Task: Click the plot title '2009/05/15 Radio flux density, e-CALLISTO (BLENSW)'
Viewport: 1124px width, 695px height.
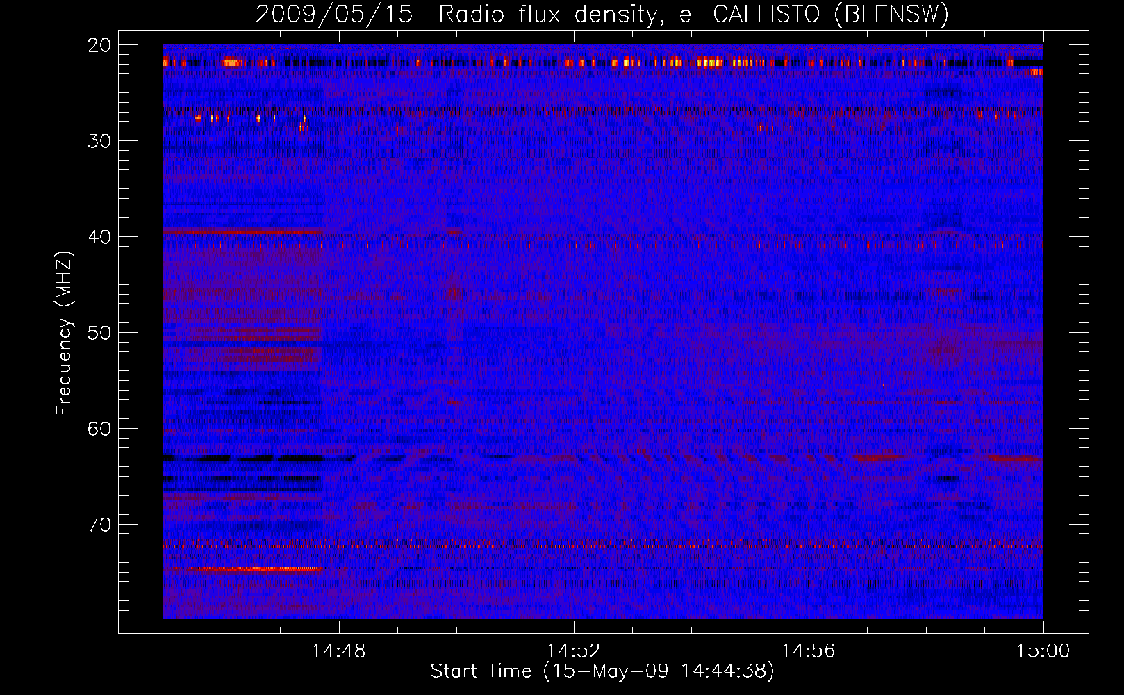Action: click(602, 14)
